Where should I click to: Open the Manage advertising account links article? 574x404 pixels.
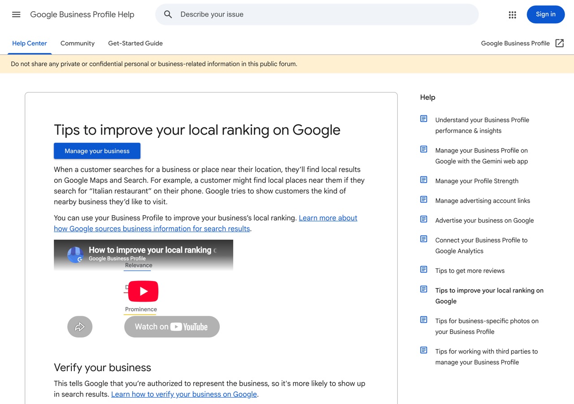(x=483, y=201)
